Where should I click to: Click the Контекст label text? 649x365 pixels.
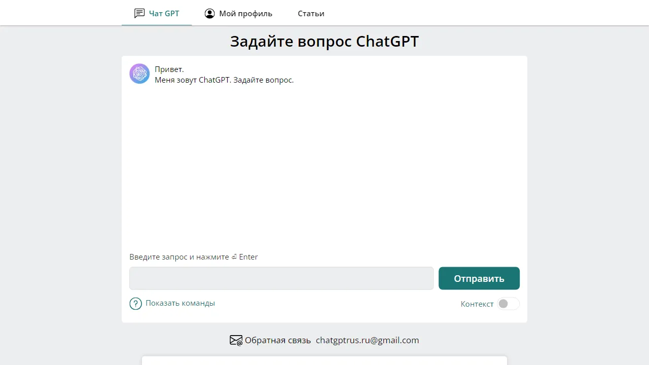pyautogui.click(x=477, y=304)
